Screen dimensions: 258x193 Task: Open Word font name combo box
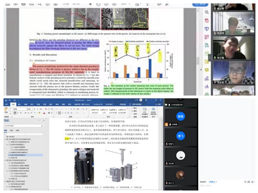click(20, 109)
